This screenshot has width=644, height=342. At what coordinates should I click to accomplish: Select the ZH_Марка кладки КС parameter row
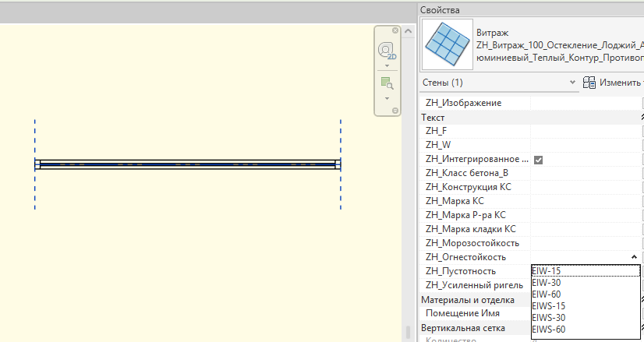coord(532,229)
